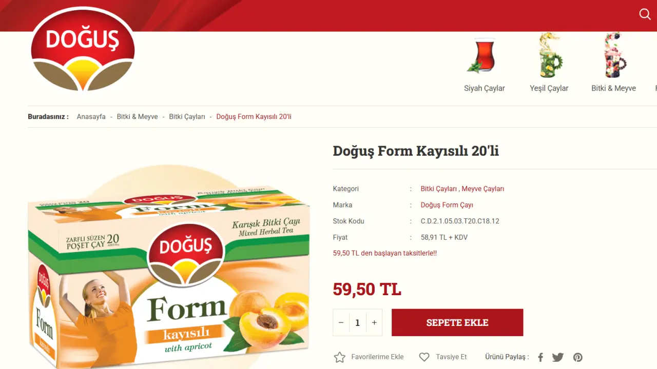The height and width of the screenshot is (369, 657).
Task: Click the heart Tavsiye Et icon
Action: click(x=424, y=357)
